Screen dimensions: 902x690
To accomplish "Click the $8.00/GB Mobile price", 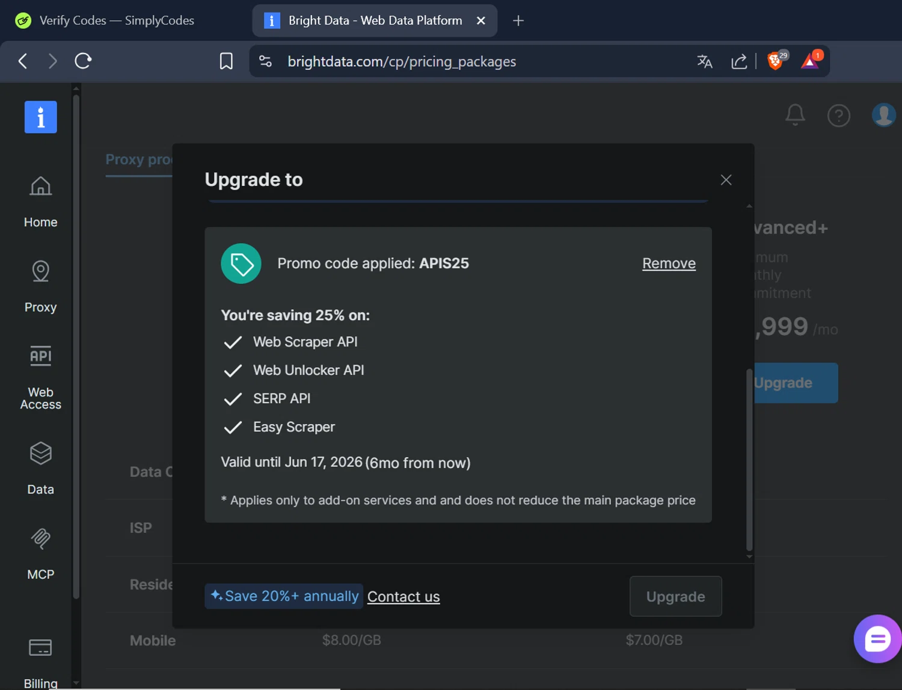I will coord(352,640).
